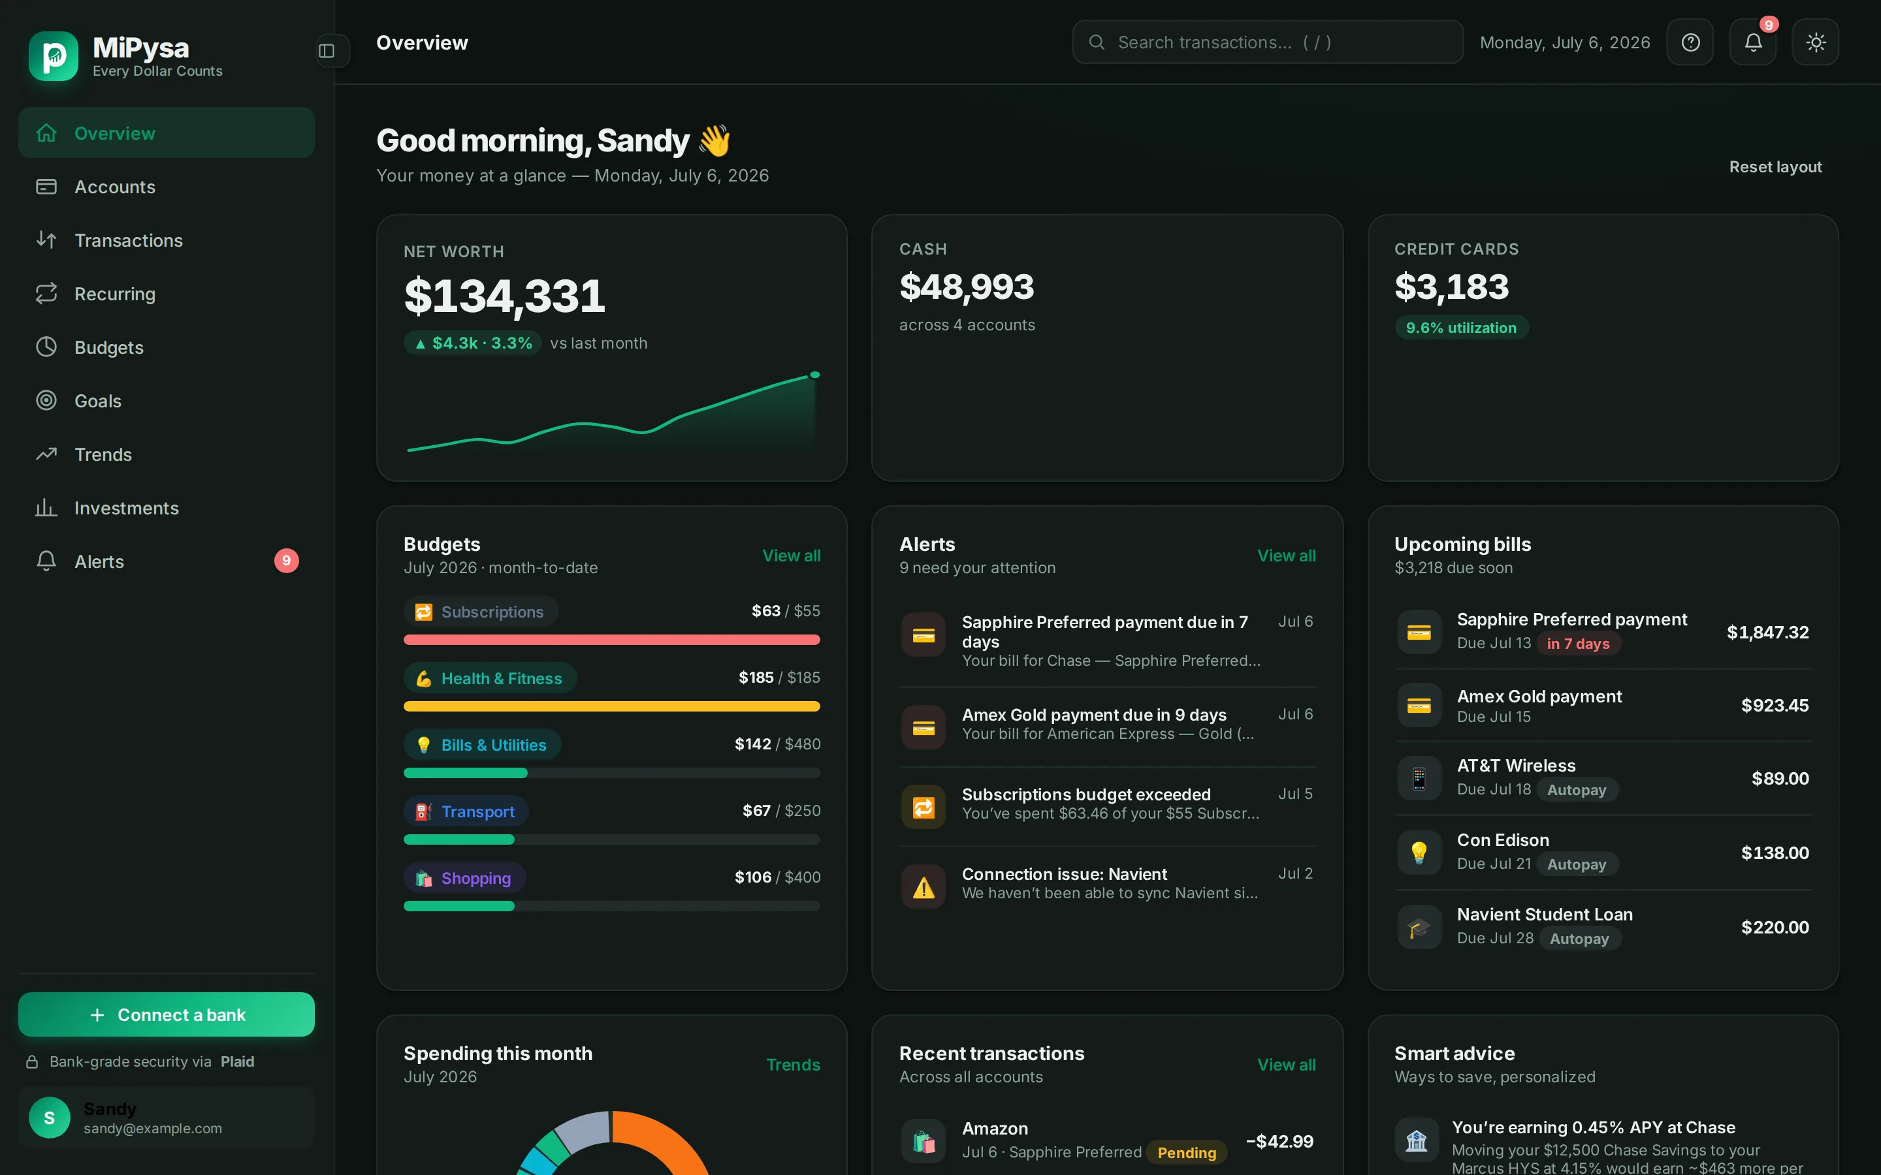Click the in 7 days badge

pyautogui.click(x=1578, y=644)
